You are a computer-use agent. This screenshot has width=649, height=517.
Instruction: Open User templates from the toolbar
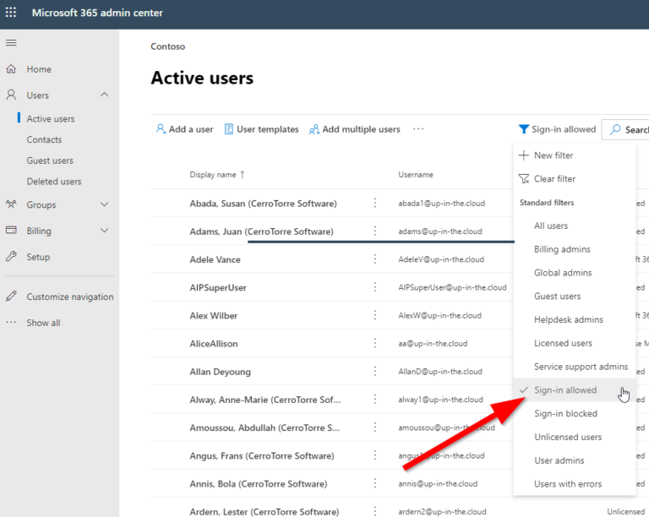(261, 129)
